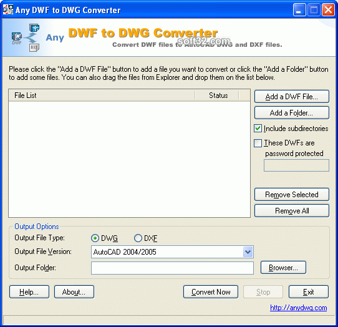Click the 'Output File Type:' label

[40, 238]
